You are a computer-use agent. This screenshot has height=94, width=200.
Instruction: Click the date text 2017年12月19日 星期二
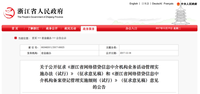tap(168, 28)
